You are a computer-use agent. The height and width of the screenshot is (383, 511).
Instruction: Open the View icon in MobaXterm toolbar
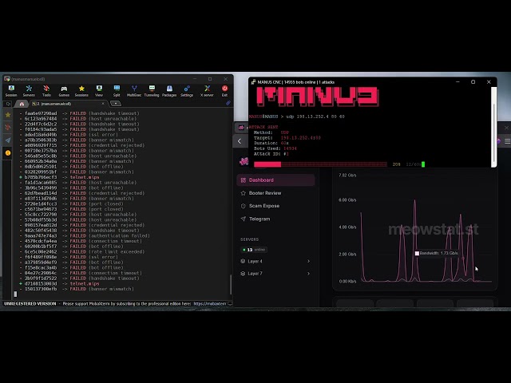pos(99,90)
